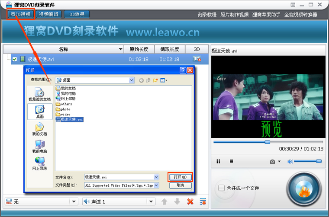Click the 原始长度 column header
329x217 pixels.
click(x=139, y=49)
